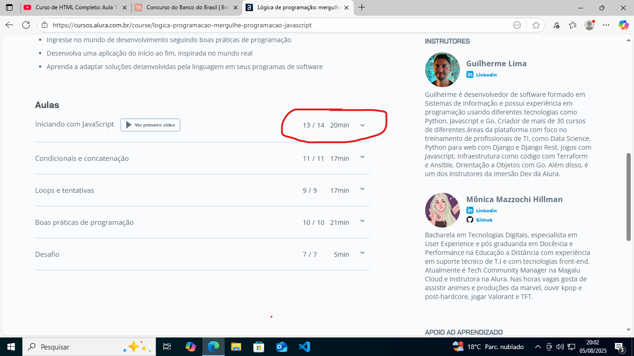Click the Mônica Mazzochi Hillman name heading
This screenshot has width=634, height=356.
[514, 199]
